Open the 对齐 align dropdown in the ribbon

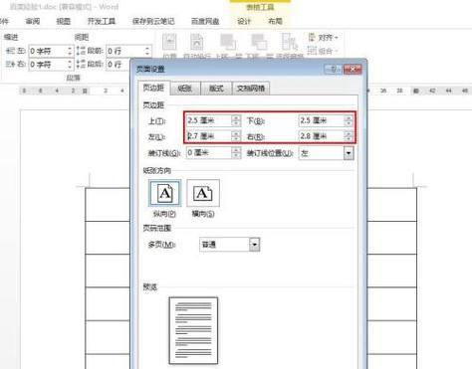323,38
